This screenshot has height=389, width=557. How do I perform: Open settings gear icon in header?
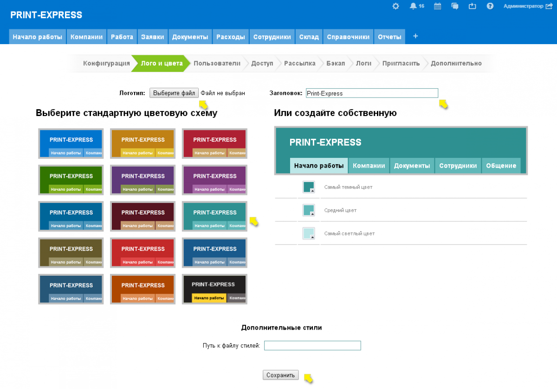395,6
